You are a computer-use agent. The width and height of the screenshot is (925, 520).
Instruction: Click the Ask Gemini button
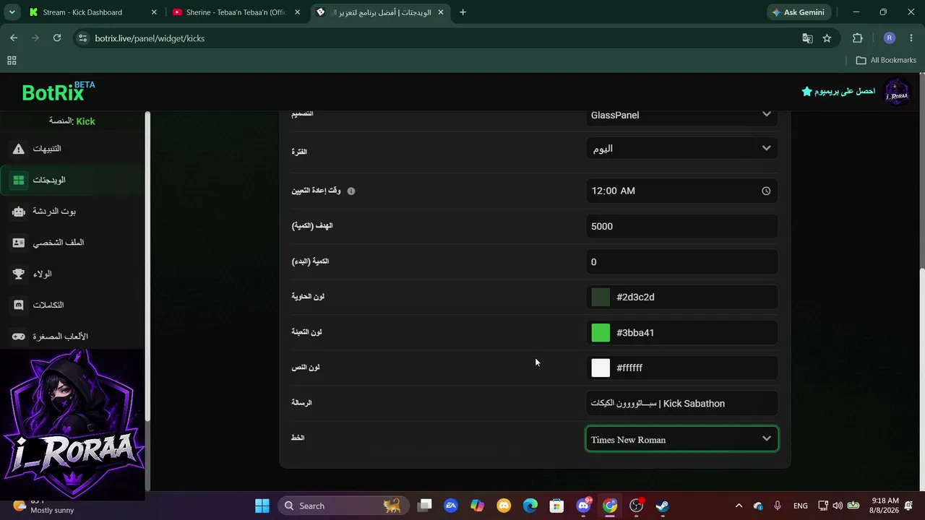799,12
